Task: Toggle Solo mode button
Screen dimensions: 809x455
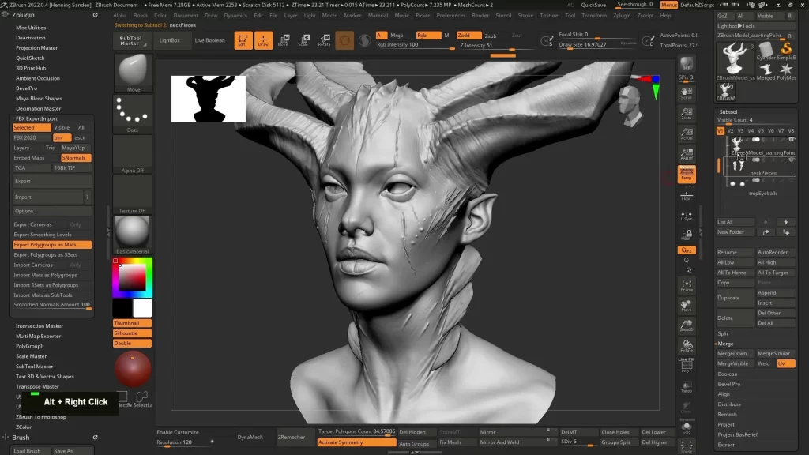Action: [687, 428]
